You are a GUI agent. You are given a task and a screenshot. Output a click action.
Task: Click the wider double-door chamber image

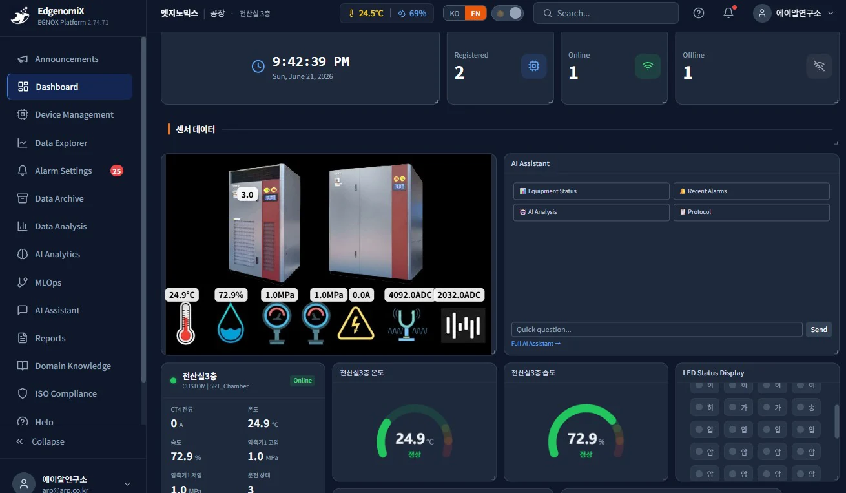tap(377, 222)
